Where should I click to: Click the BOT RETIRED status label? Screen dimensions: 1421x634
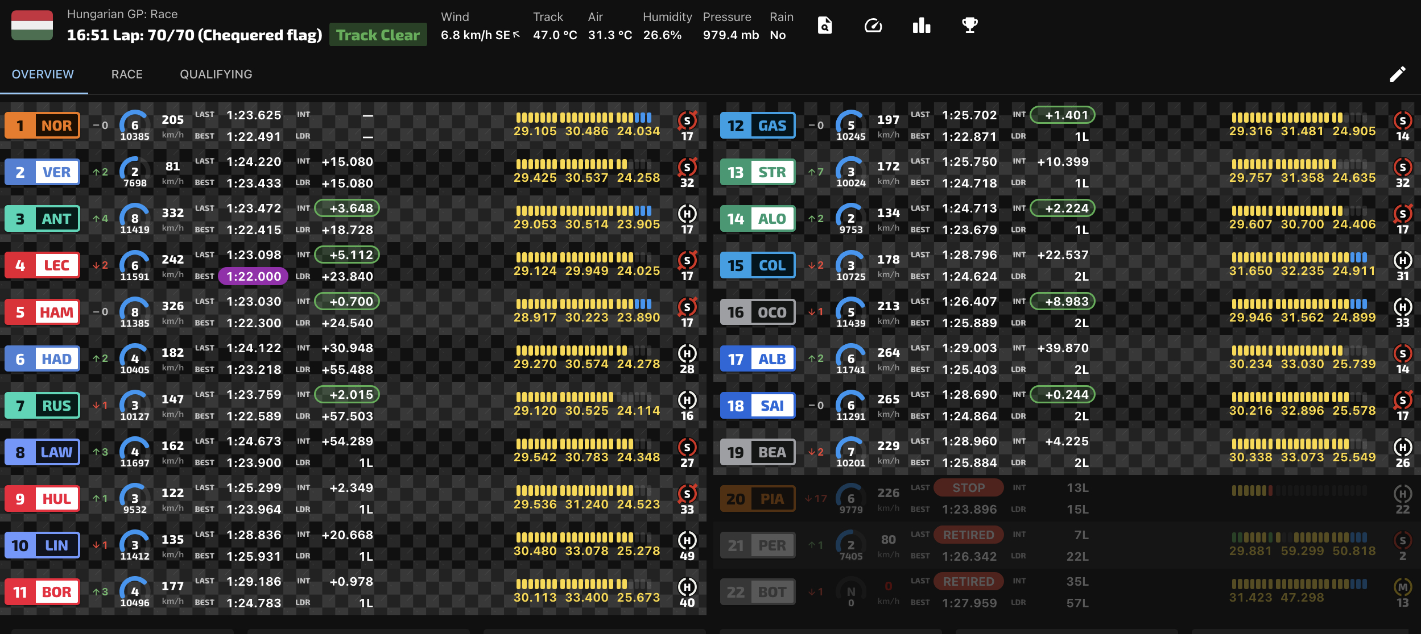969,582
